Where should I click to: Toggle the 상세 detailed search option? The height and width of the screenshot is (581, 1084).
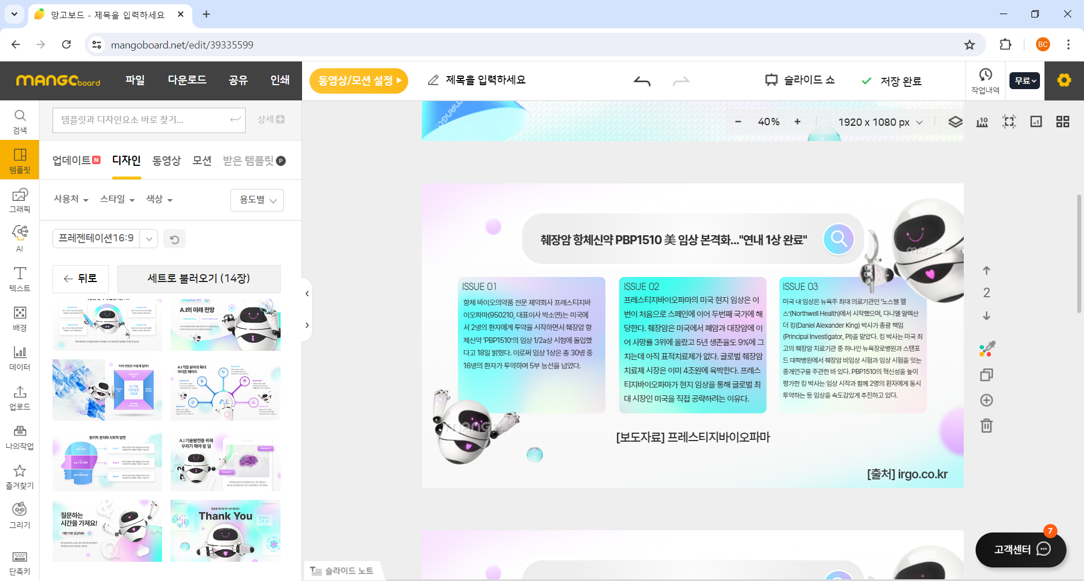(x=271, y=120)
